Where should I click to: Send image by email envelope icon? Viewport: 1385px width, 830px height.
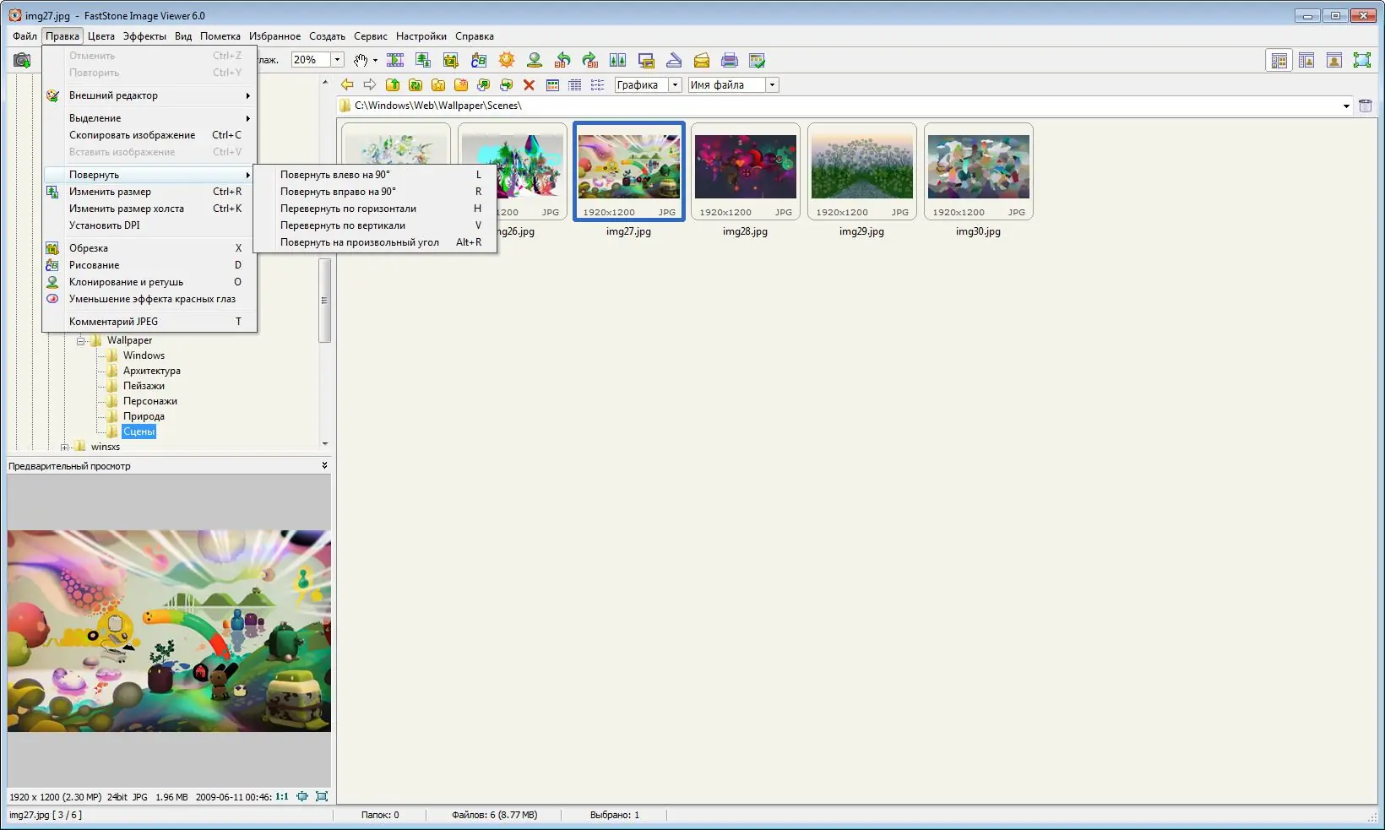click(702, 60)
